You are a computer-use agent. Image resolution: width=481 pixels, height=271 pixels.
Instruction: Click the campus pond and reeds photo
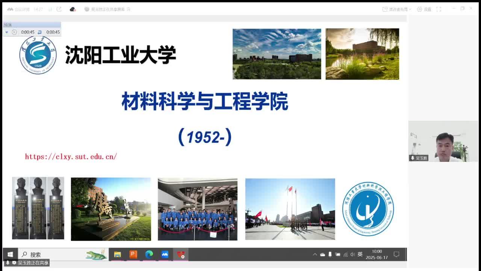[x=362, y=54]
